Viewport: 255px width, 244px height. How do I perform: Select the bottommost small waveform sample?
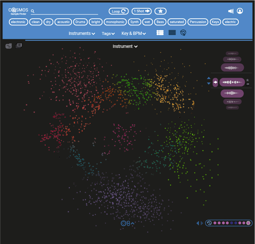[232, 108]
